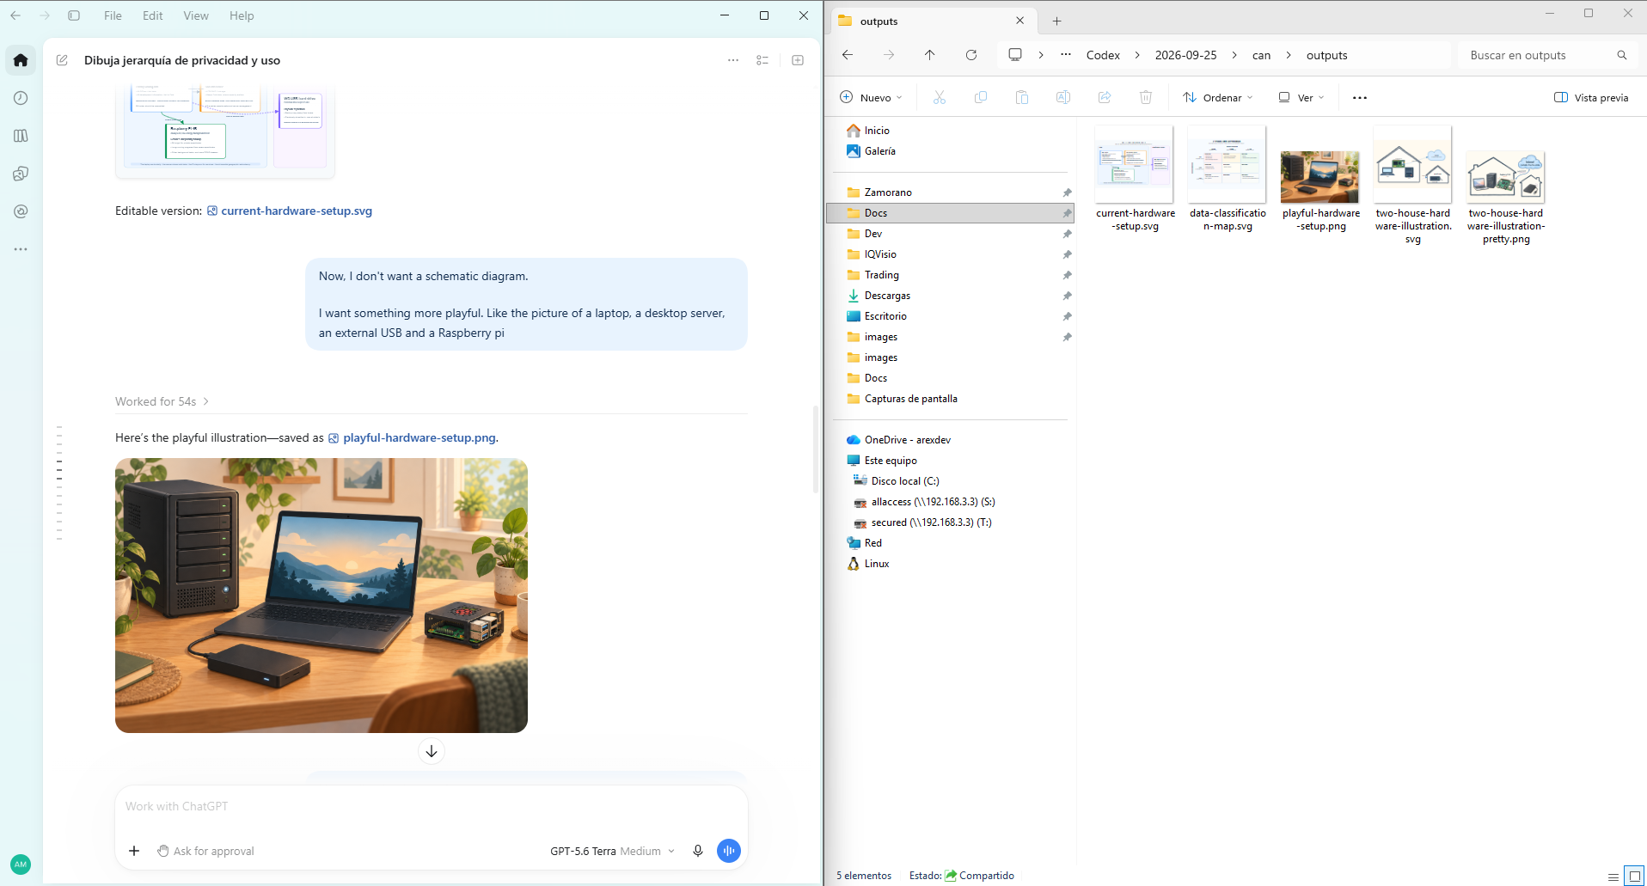This screenshot has width=1647, height=886.
Task: Click the side panel icon in chat header
Action: 798,60
